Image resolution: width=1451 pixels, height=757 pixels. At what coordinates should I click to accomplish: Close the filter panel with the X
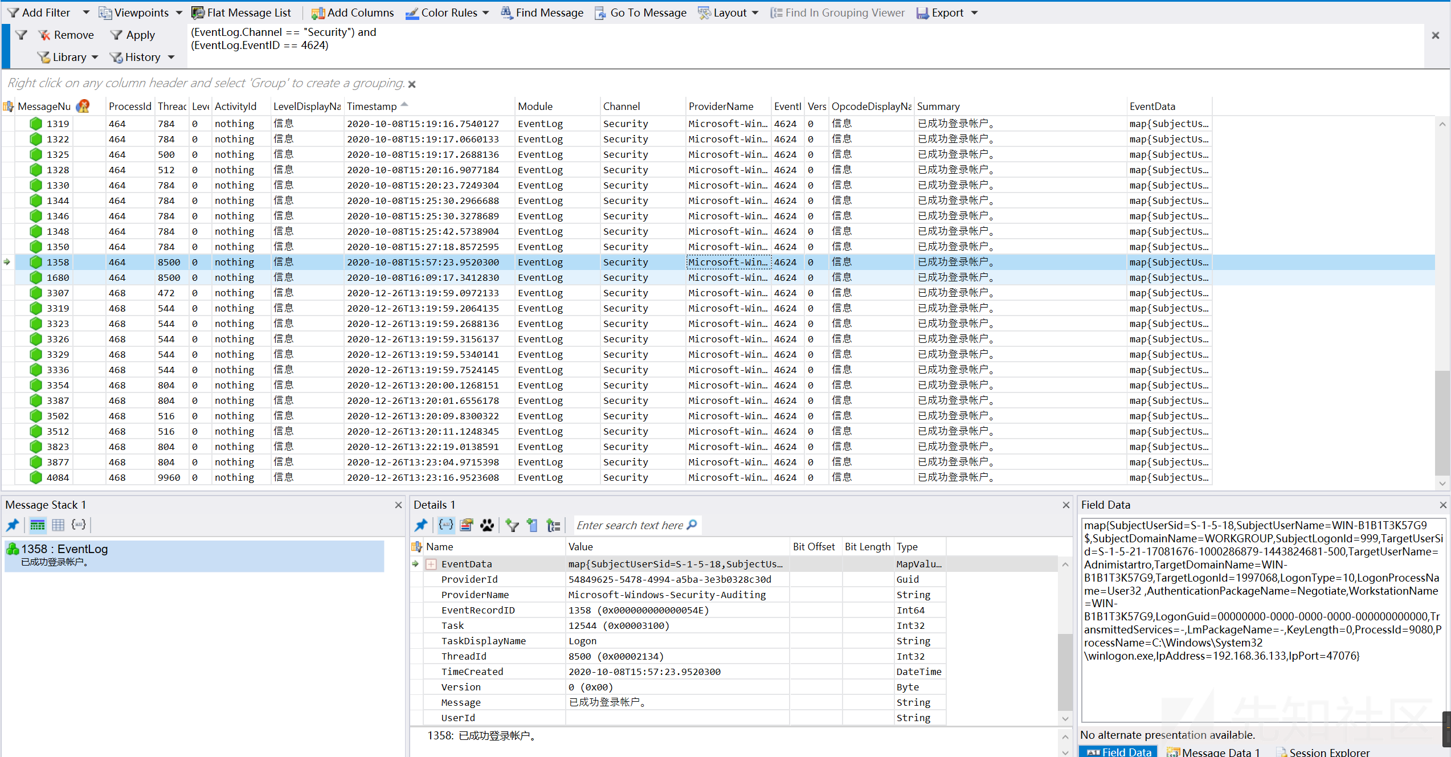[1436, 35]
